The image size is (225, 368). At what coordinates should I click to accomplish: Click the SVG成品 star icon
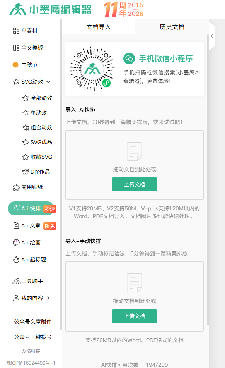26,142
